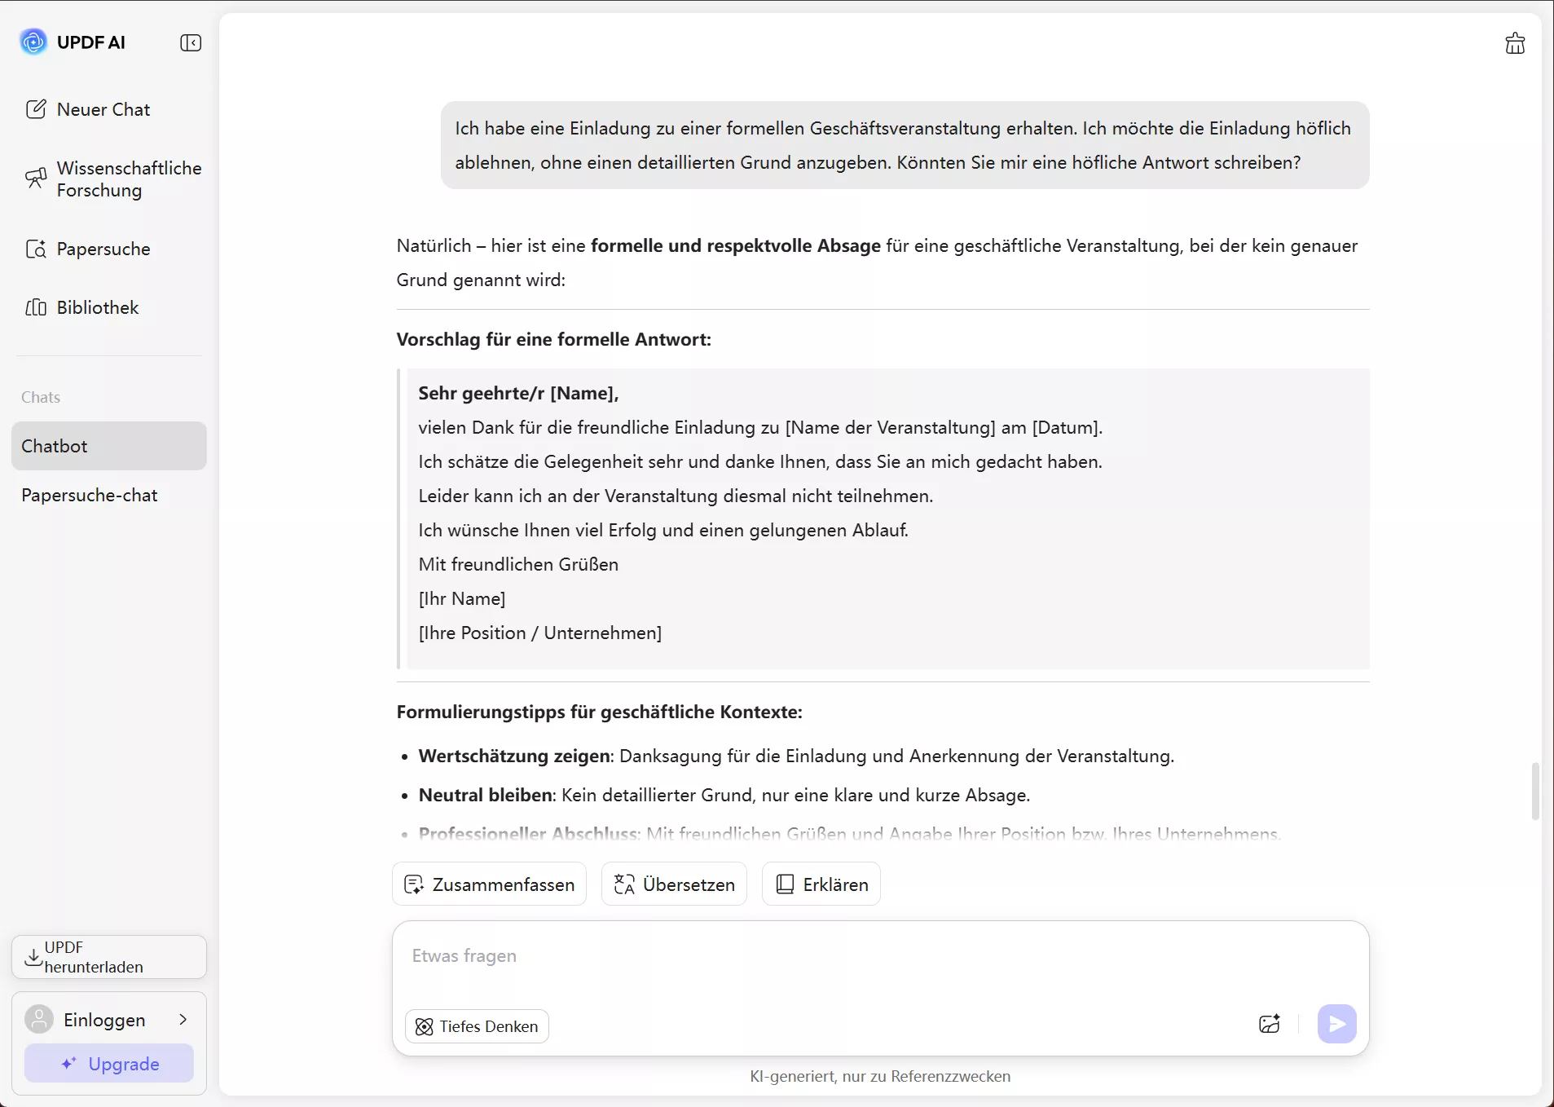Clear the chat with the brush icon
Image resolution: width=1554 pixels, height=1107 pixels.
(x=1514, y=42)
